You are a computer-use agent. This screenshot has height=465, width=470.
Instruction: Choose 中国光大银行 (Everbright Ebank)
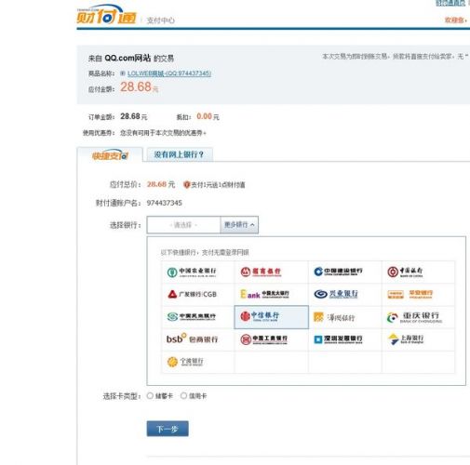(x=272, y=294)
